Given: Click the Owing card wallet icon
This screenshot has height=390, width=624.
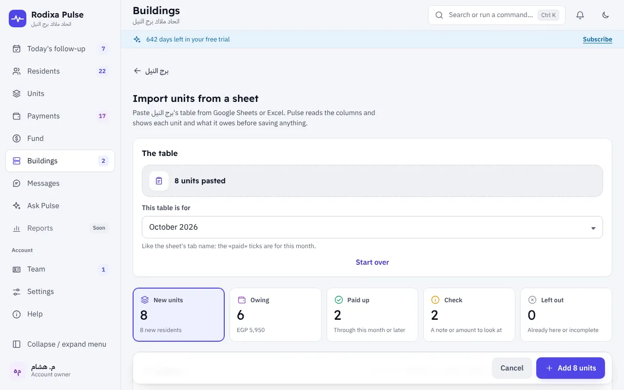Looking at the screenshot, I should 242,300.
